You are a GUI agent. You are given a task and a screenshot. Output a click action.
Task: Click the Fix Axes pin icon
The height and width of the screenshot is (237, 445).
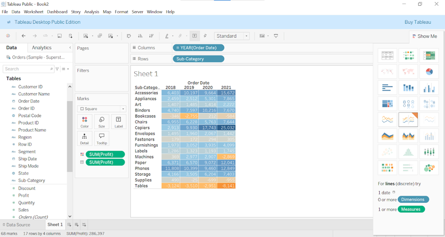(205, 36)
